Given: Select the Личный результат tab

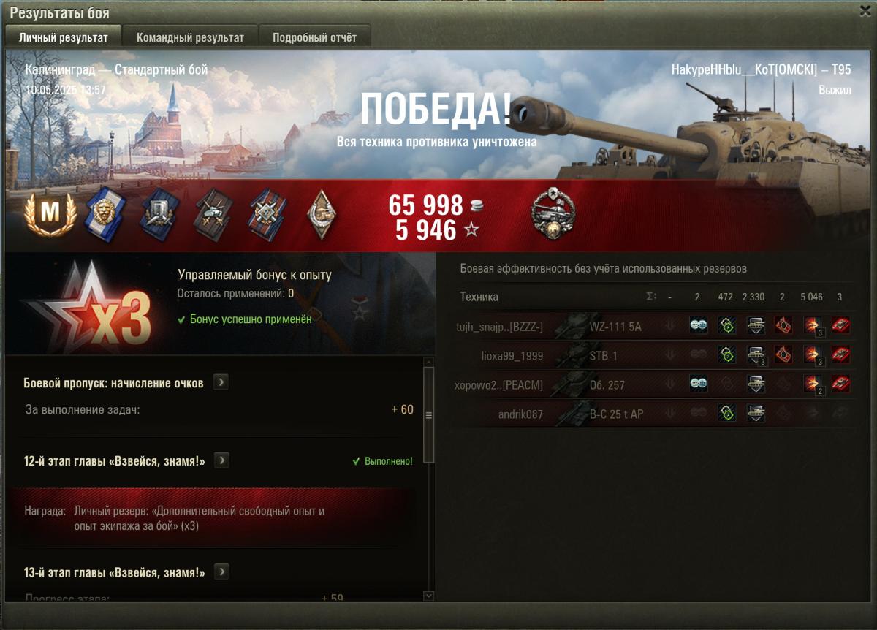Looking at the screenshot, I should point(64,37).
